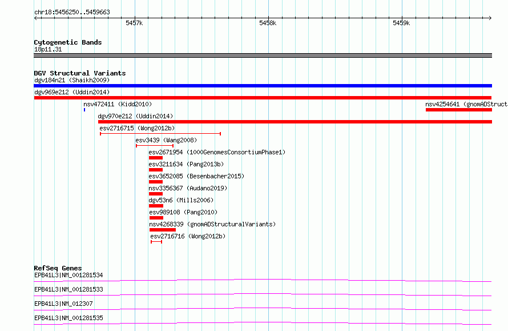The height and width of the screenshot is (331, 508).
Task: Open nsv4268339 (gnomADStructuralVariants) label
Action: click(212, 224)
